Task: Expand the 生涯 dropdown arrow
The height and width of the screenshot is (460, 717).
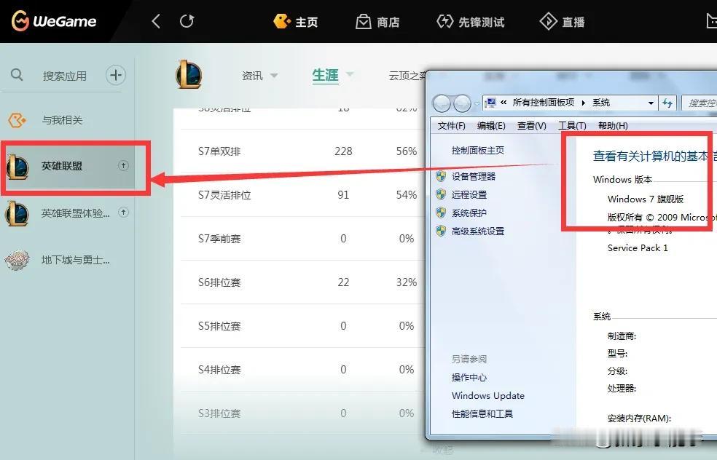Action: [x=350, y=74]
